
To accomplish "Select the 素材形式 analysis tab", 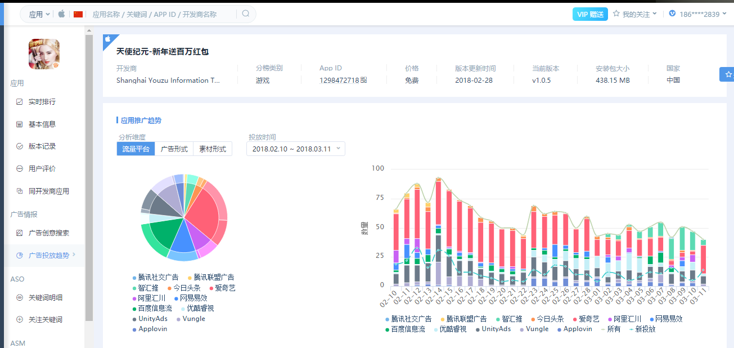I will click(213, 149).
